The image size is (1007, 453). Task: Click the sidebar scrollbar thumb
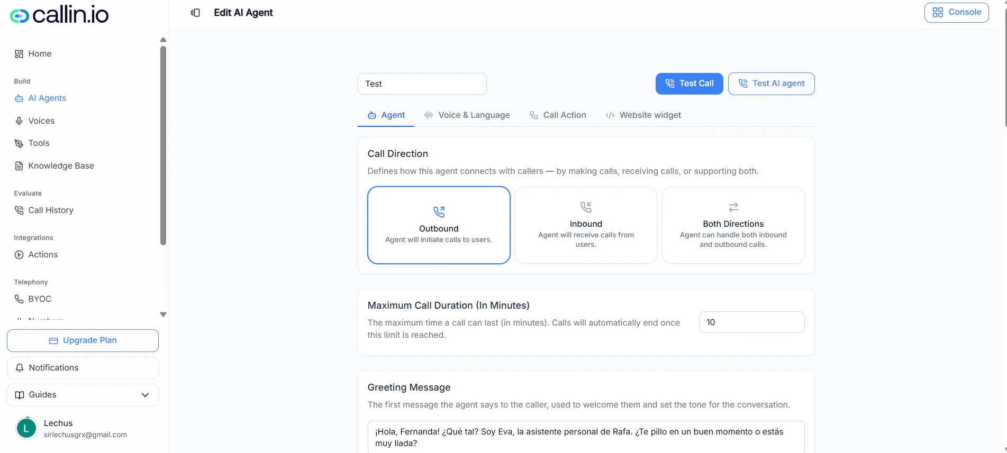(x=163, y=146)
